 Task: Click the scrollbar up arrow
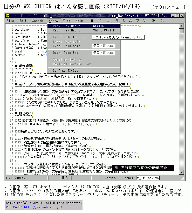[182, 26]
